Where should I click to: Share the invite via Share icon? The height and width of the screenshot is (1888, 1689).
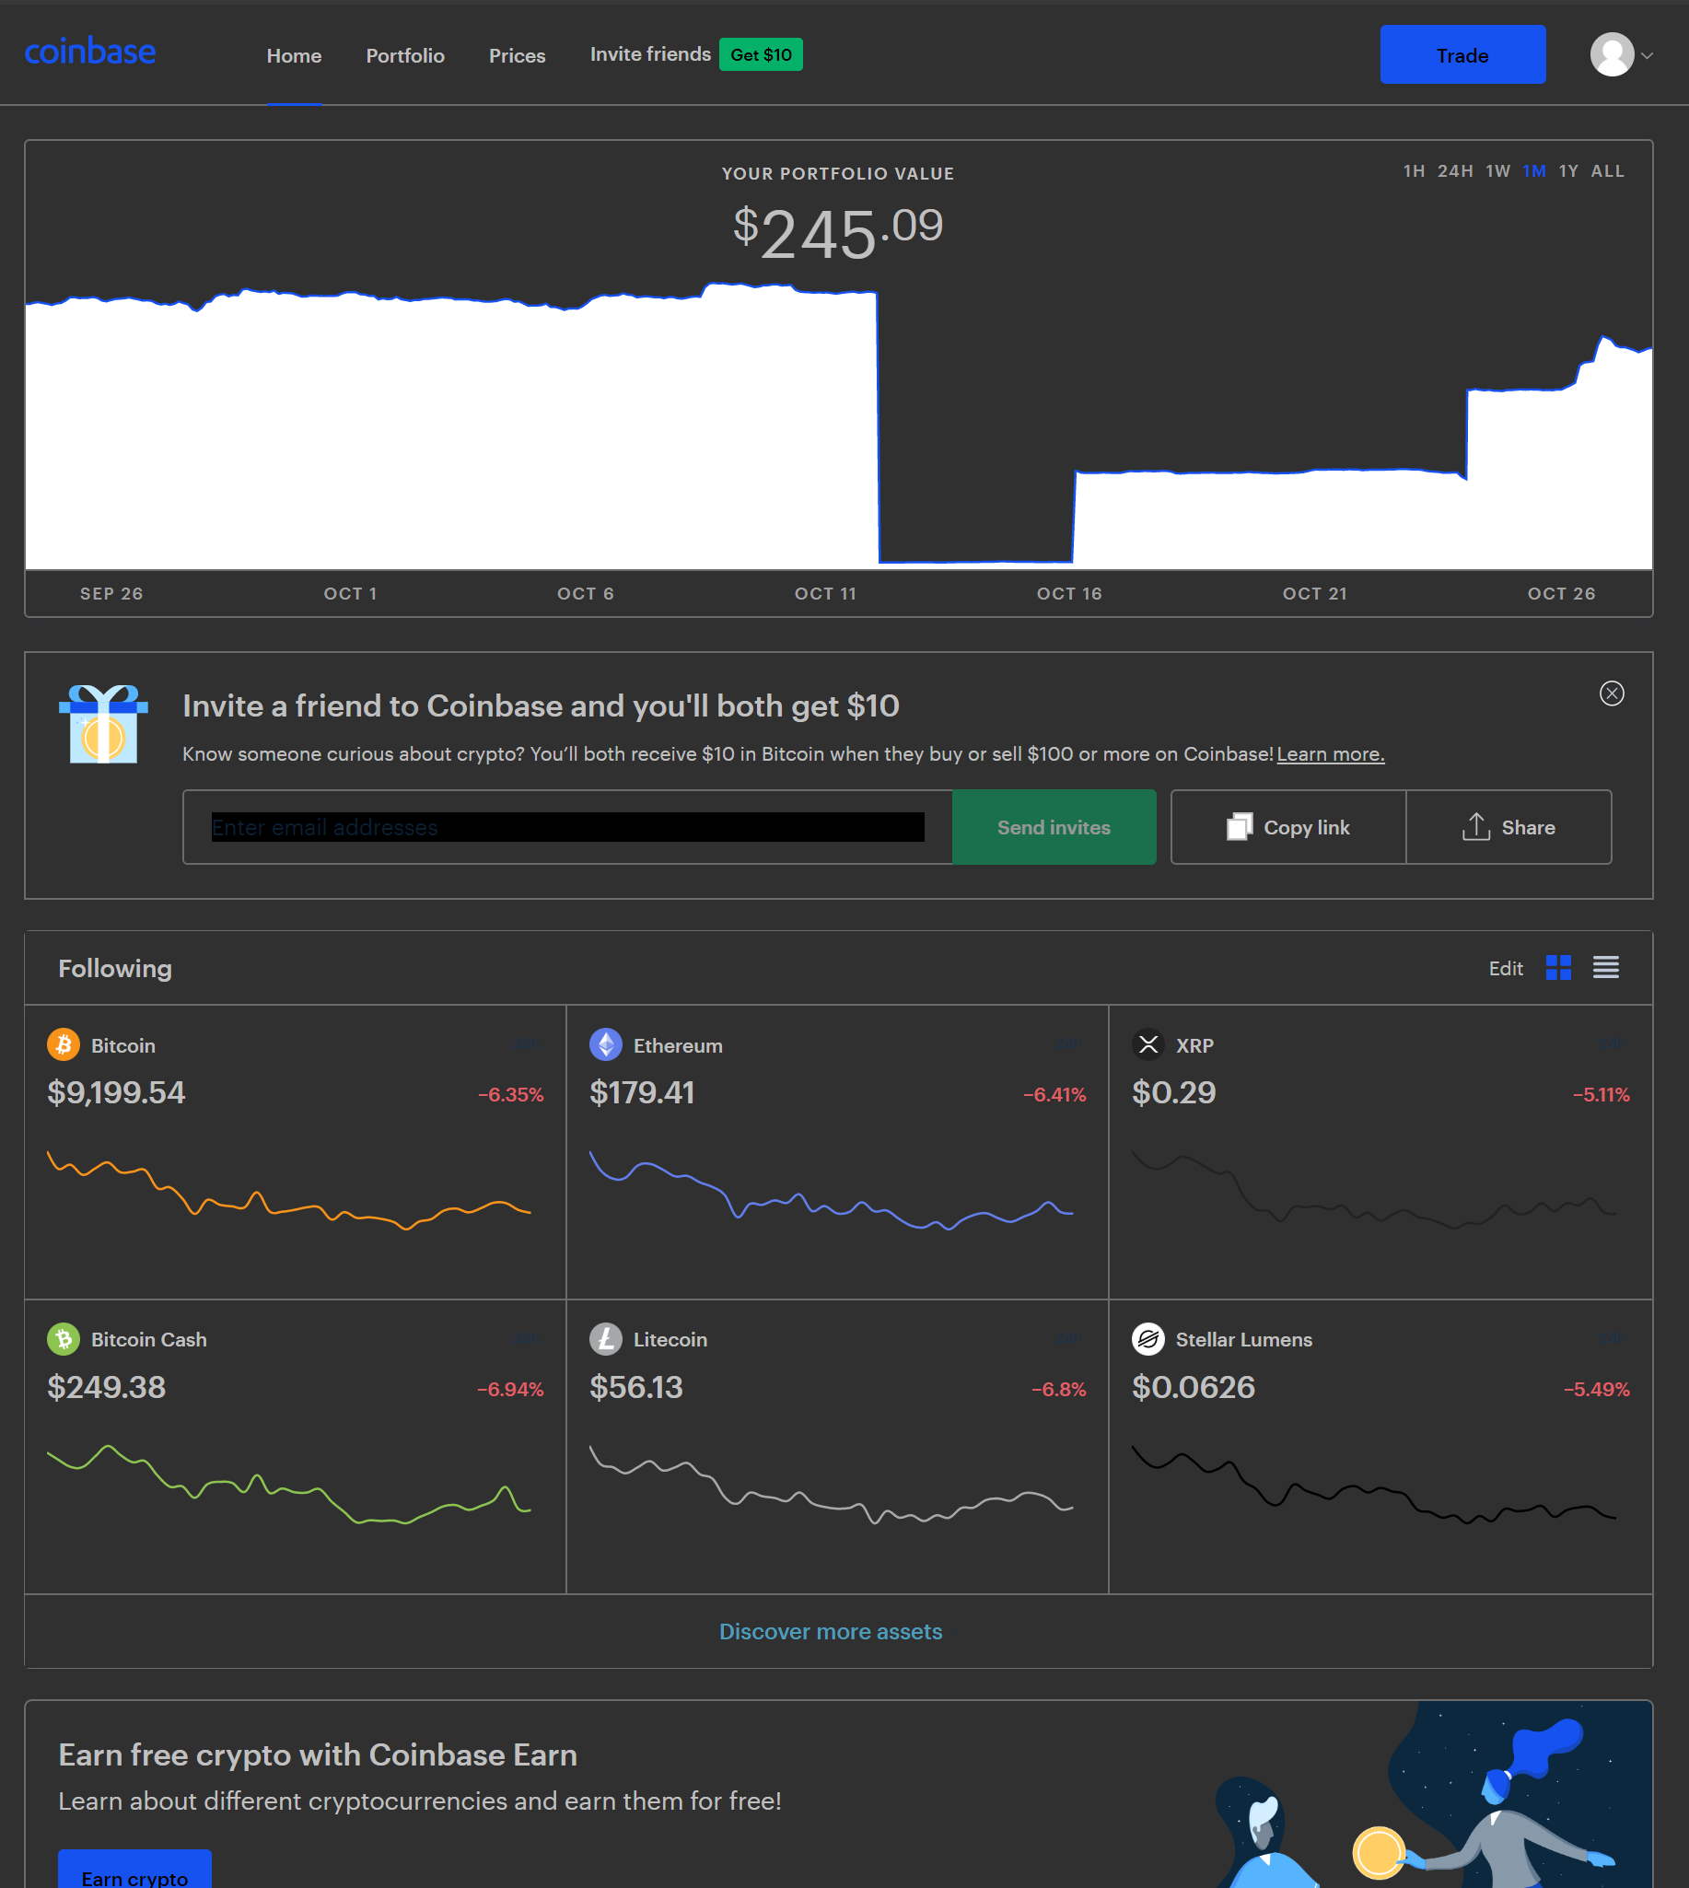coord(1508,827)
